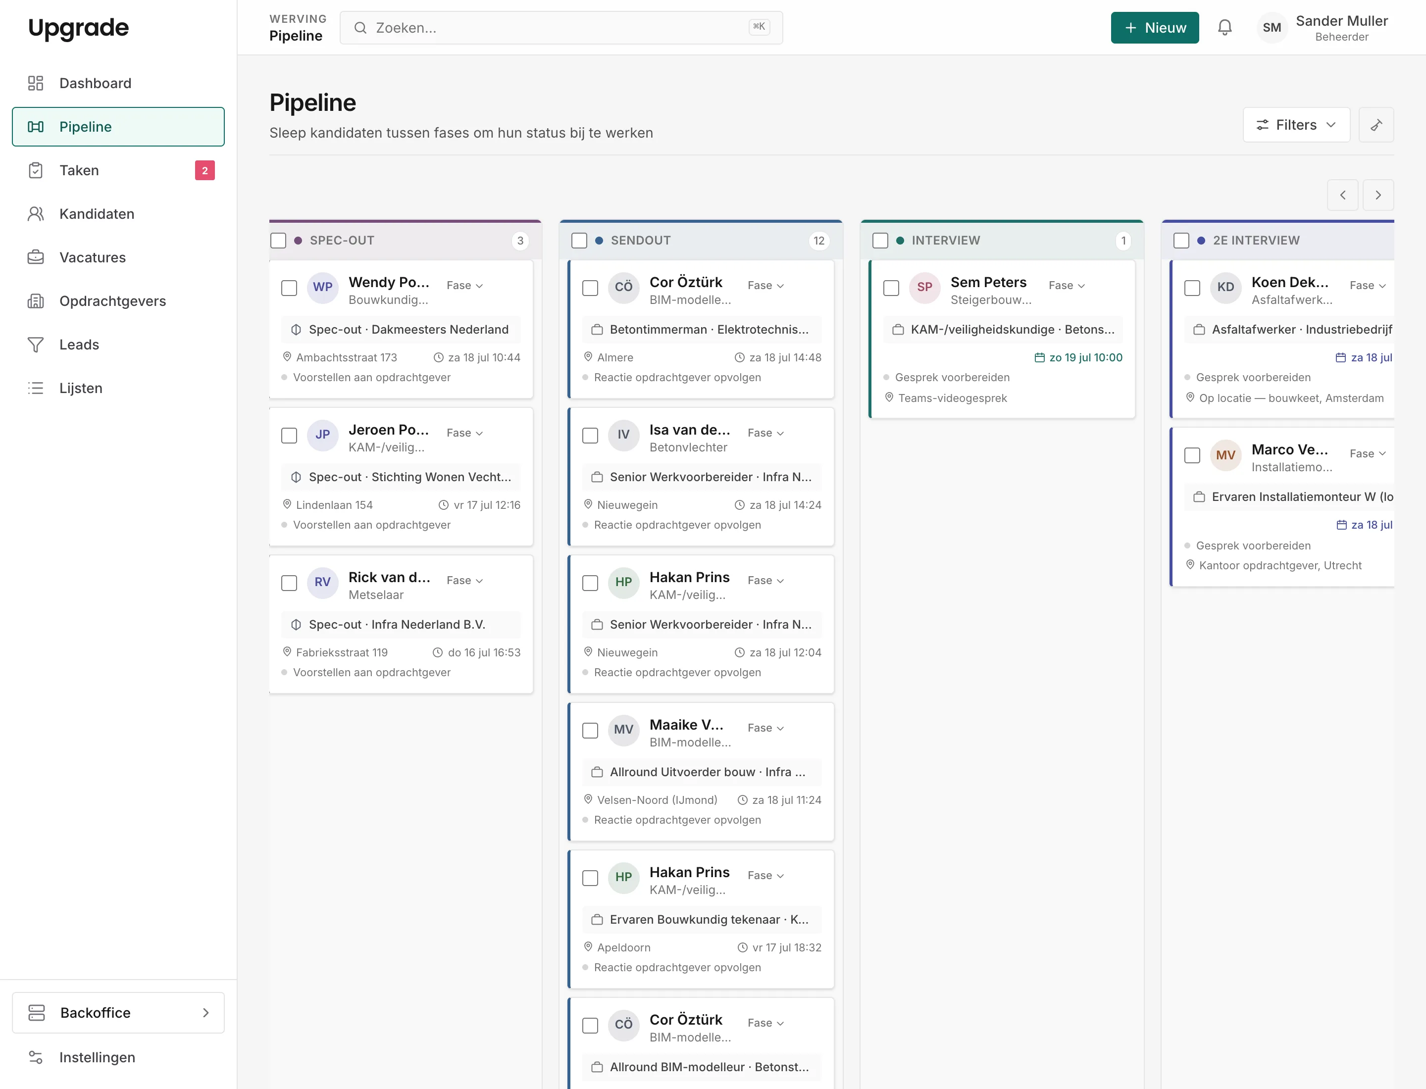This screenshot has width=1426, height=1089.
Task: Go to next pipeline columns arrow
Action: pos(1378,195)
